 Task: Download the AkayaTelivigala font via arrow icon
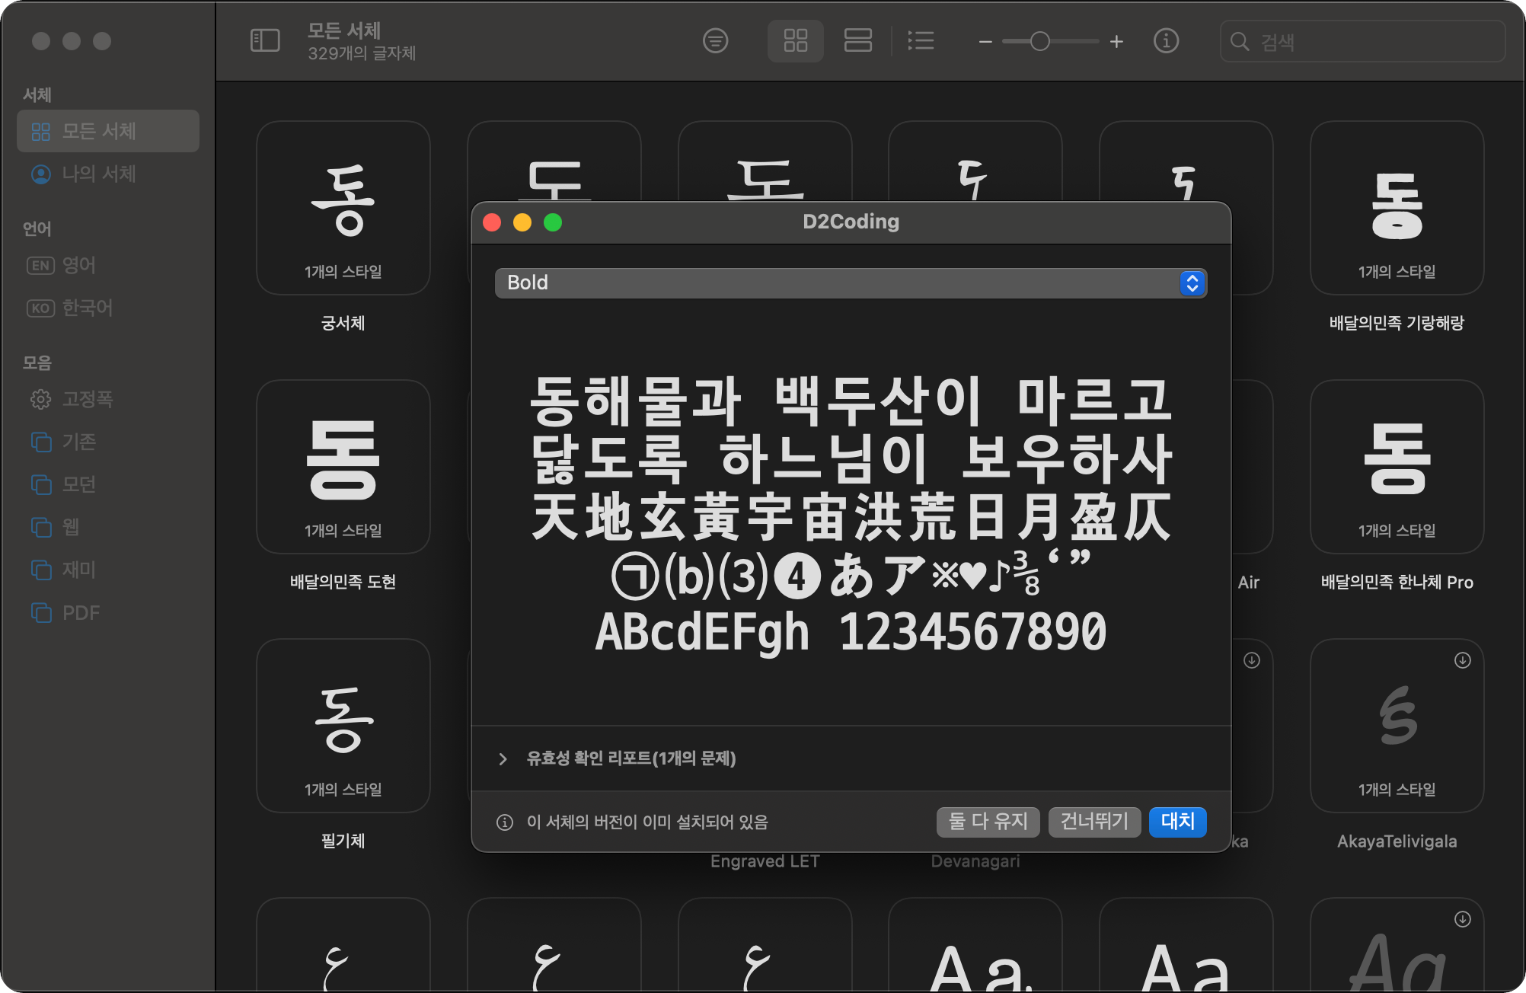[1462, 660]
